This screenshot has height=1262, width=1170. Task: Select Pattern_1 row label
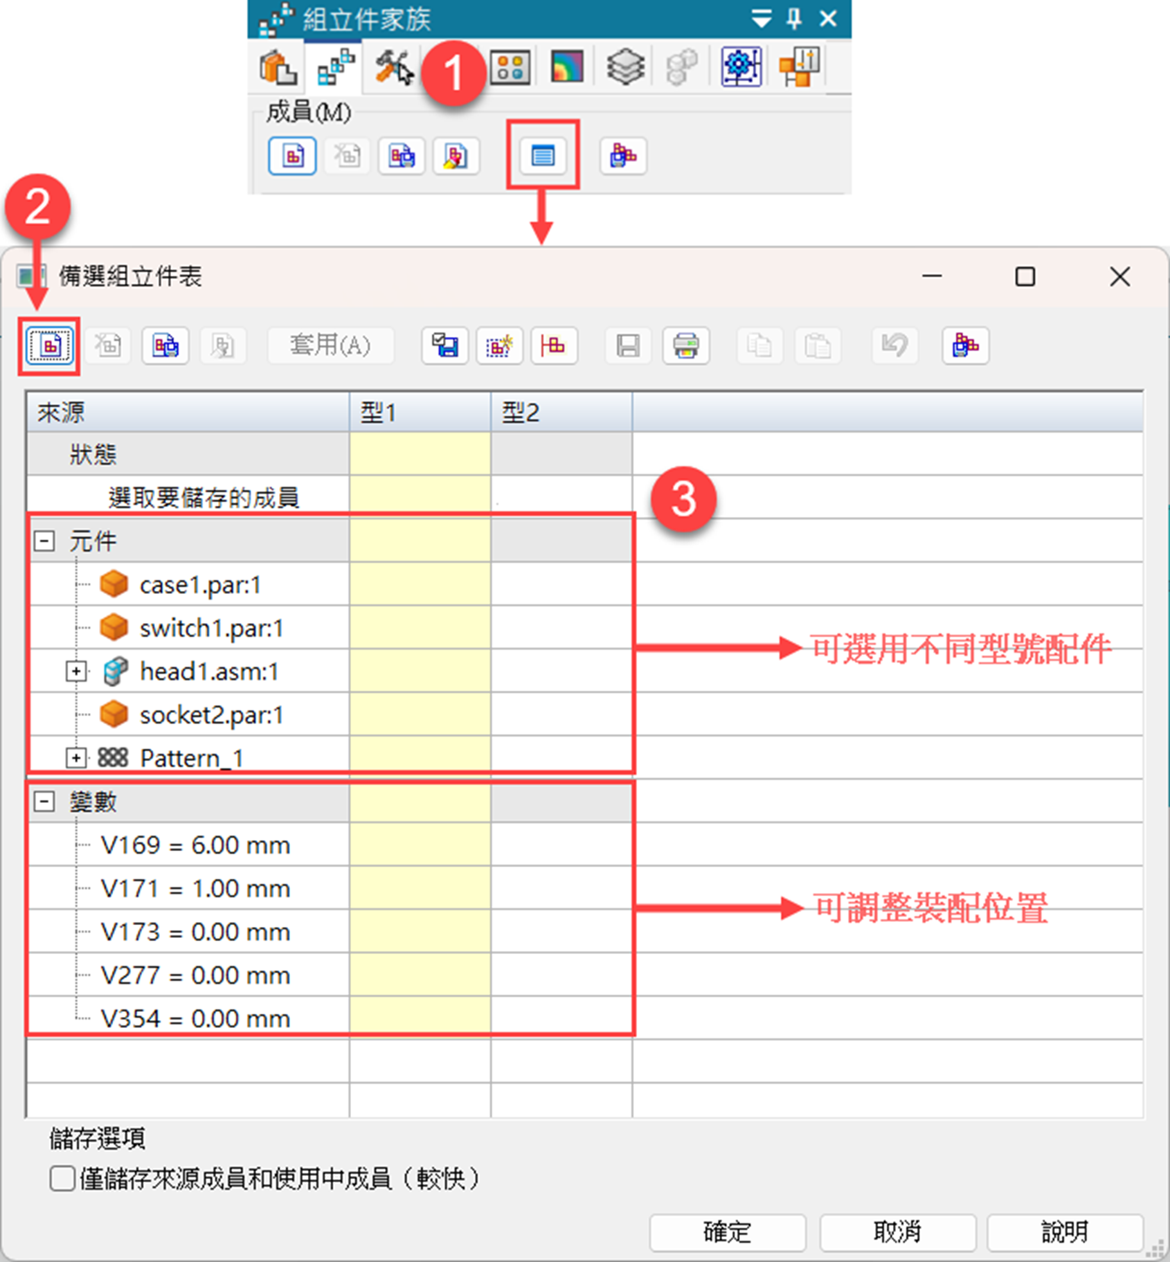point(192,758)
